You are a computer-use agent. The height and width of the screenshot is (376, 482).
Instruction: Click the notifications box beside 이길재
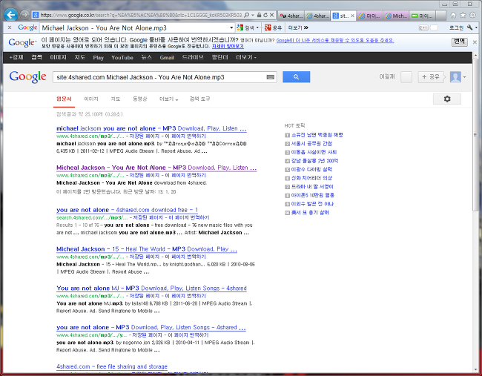coord(406,77)
